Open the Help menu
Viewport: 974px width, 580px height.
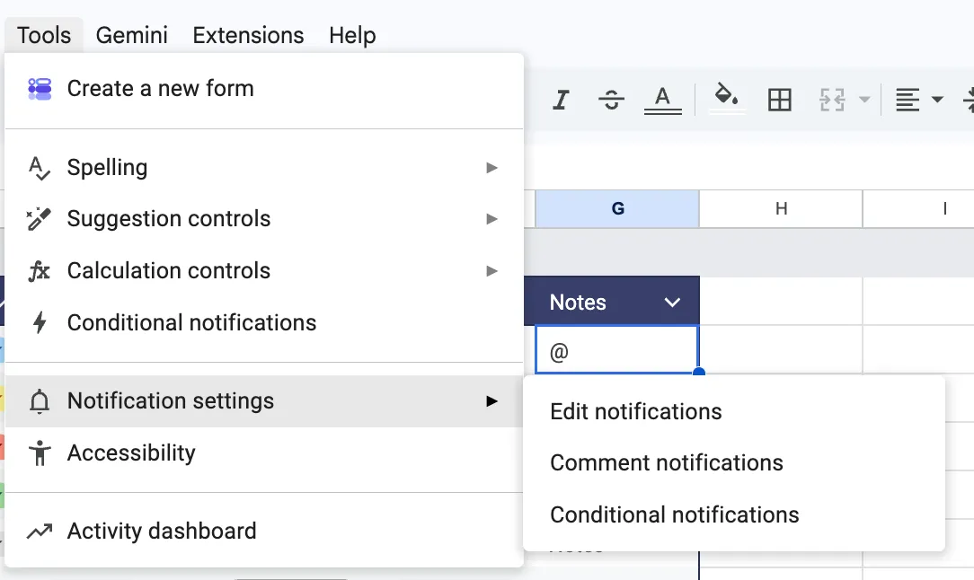352,35
